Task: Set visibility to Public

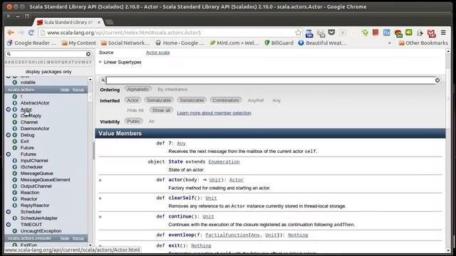Action: [x=133, y=122]
